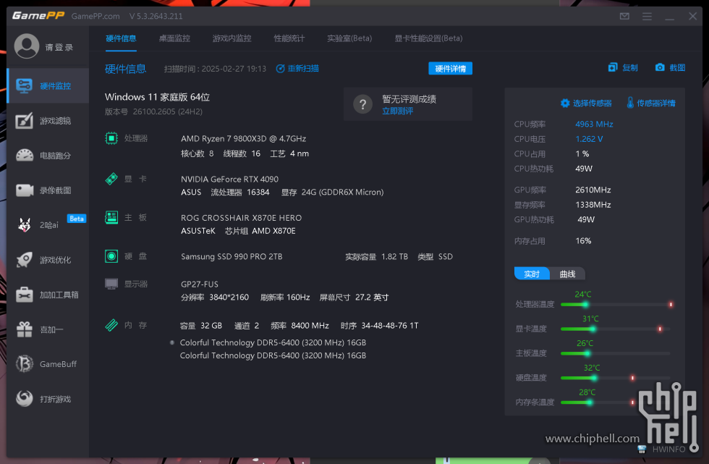This screenshot has width=709, height=464.
Task: Click the 主板温度 temperature bar
Action: point(616,353)
